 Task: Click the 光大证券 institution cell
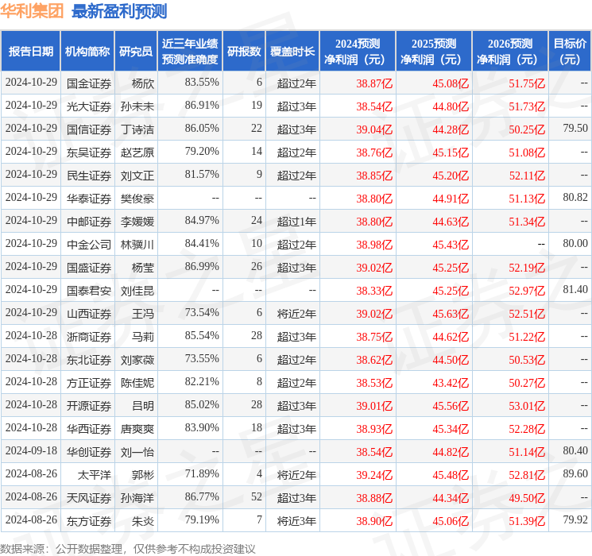89,106
